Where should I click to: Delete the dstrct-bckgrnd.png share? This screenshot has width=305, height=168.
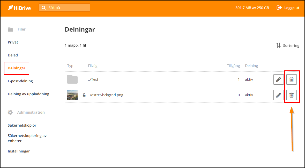[291, 95]
